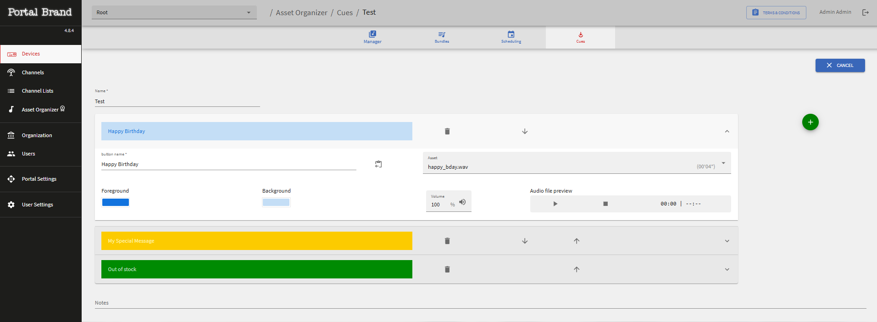Open Organization in the sidebar

click(41, 135)
